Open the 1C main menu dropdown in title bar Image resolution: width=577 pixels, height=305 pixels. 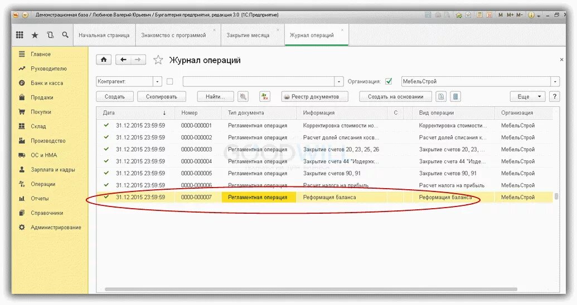25,15
